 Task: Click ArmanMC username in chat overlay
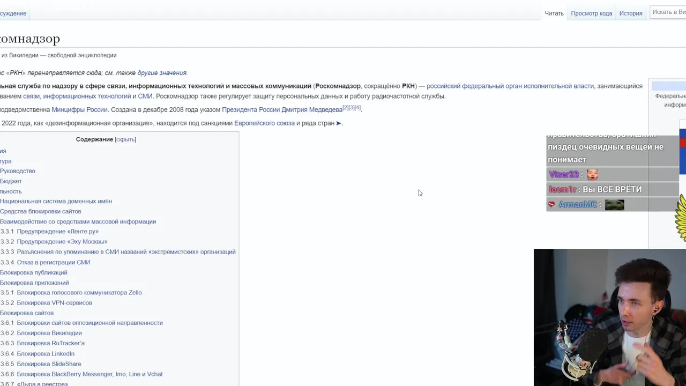(578, 205)
